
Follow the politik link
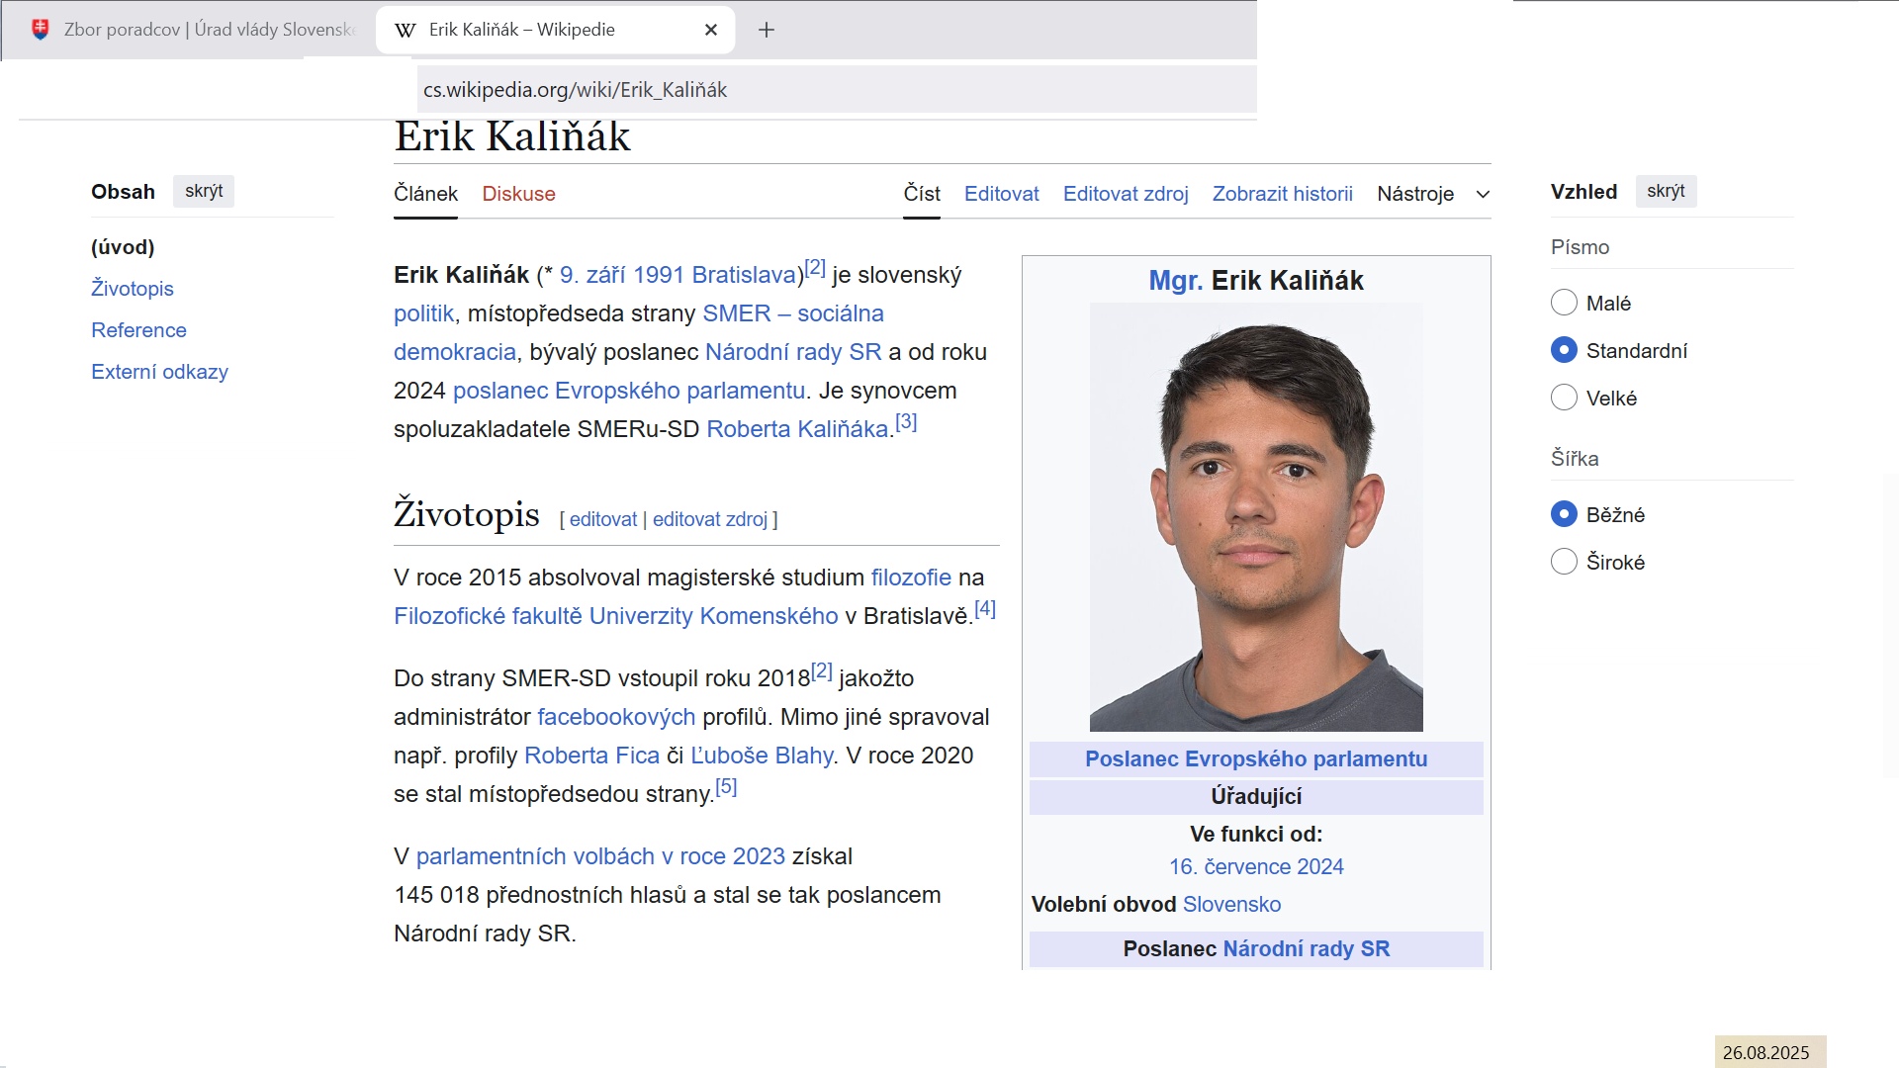(x=423, y=313)
